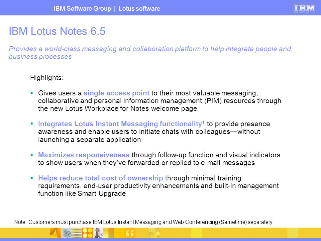
Task: Click the bullet marker beside "Maximizes responsiveness"
Action: click(x=32, y=155)
